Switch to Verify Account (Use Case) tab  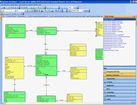pos(78,16)
